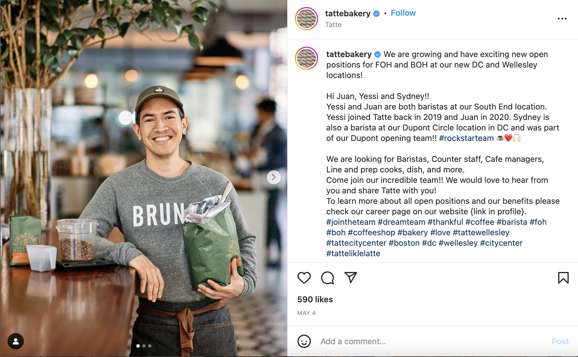The image size is (578, 357).
Task: View the list of 590 likes
Action: (x=315, y=299)
